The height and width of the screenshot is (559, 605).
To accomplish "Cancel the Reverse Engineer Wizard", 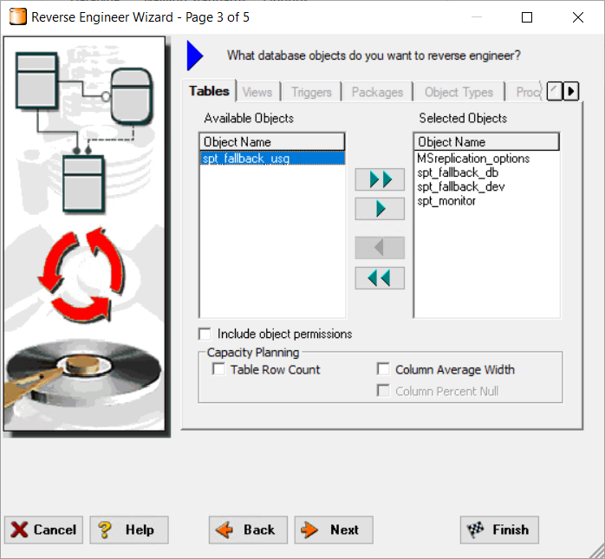I will pos(43,530).
